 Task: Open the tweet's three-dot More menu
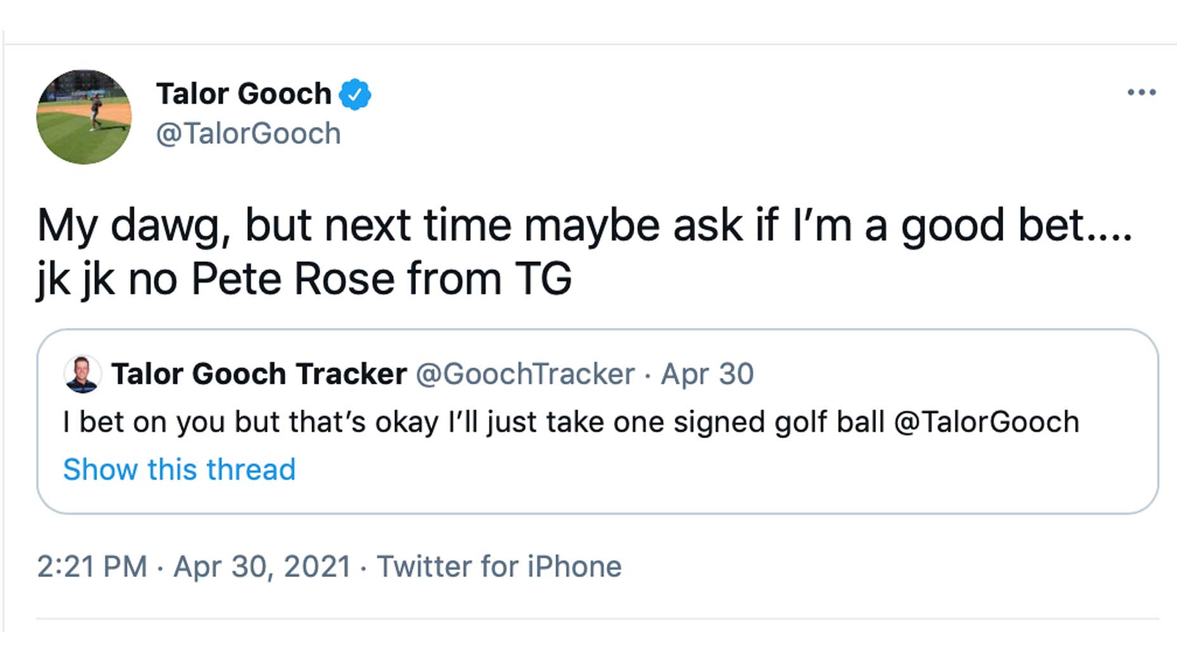[1141, 93]
